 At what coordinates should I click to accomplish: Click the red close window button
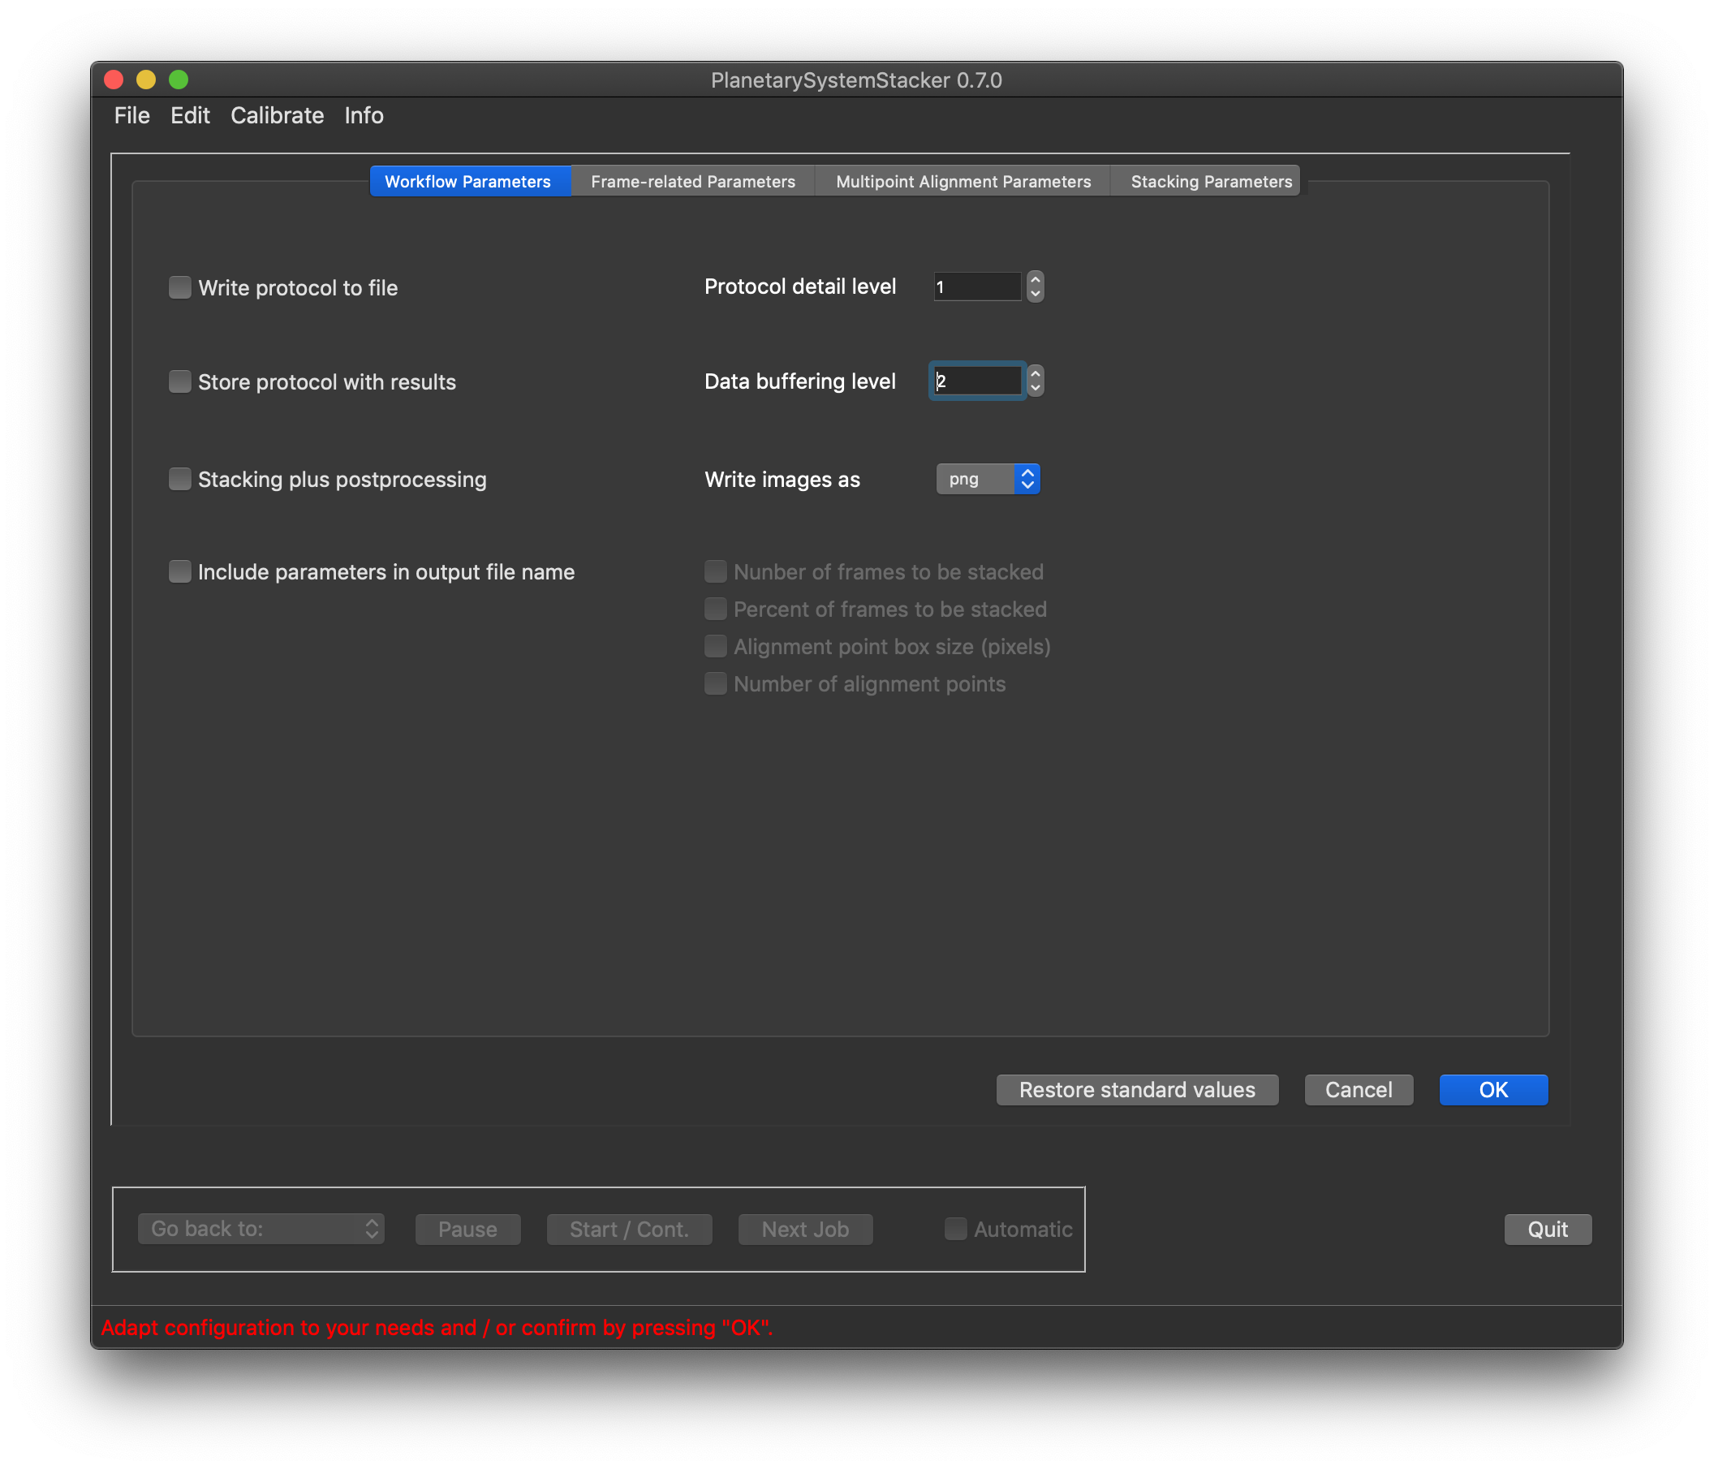[114, 80]
